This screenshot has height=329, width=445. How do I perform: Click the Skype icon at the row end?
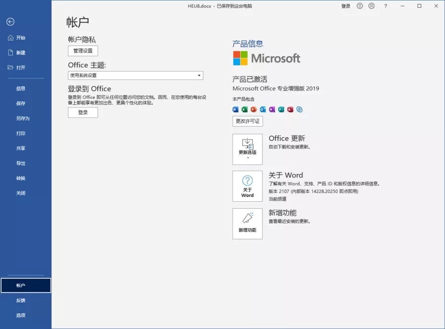(300, 110)
